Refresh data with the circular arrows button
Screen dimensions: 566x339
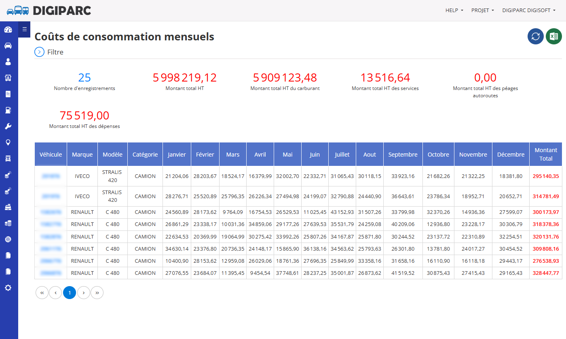point(536,36)
